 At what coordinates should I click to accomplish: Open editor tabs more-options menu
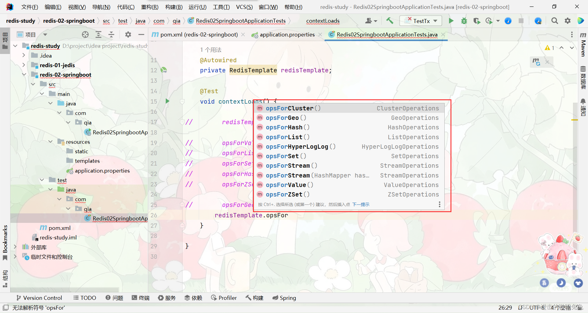pyautogui.click(x=572, y=35)
